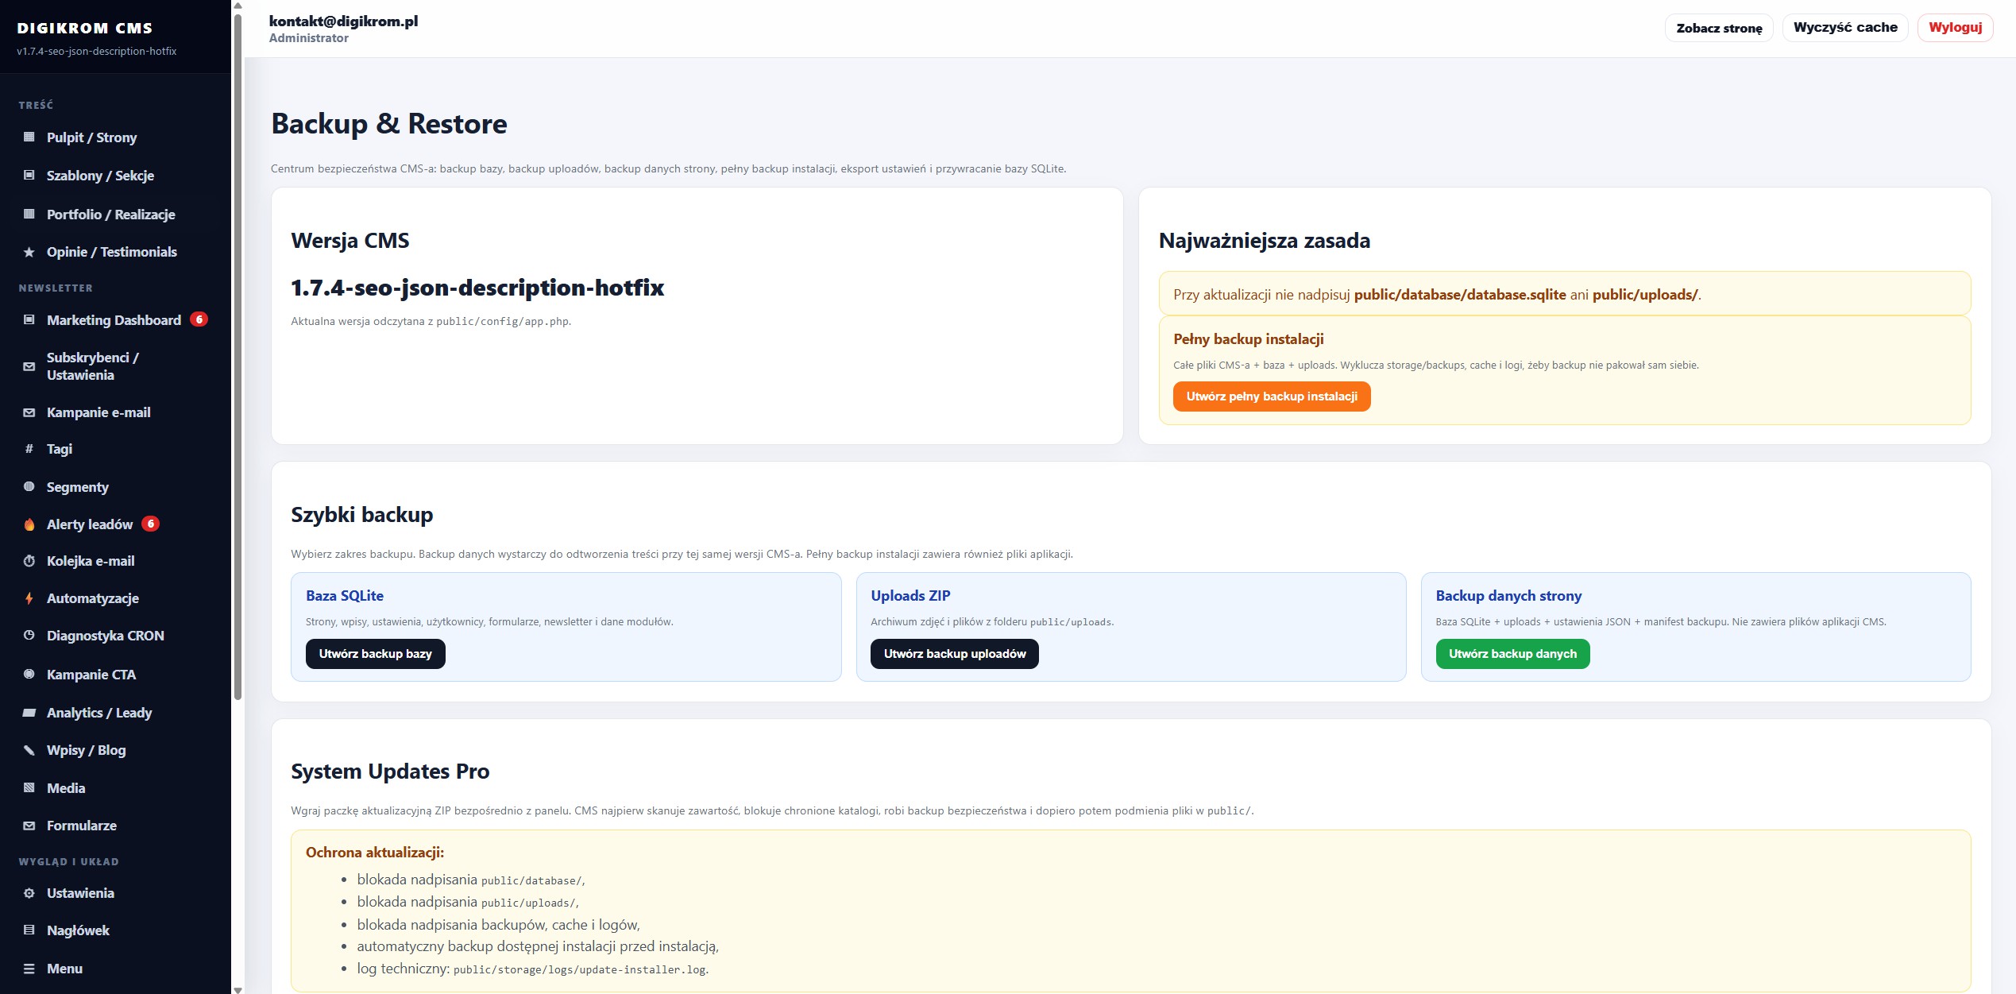Click the clock icon for Diagnostyka CRON

point(29,636)
